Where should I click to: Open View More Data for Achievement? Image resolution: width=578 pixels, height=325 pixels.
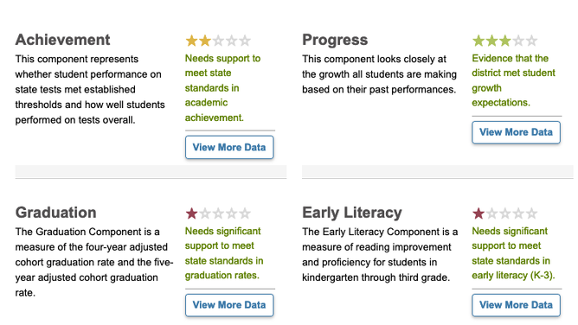tap(229, 147)
